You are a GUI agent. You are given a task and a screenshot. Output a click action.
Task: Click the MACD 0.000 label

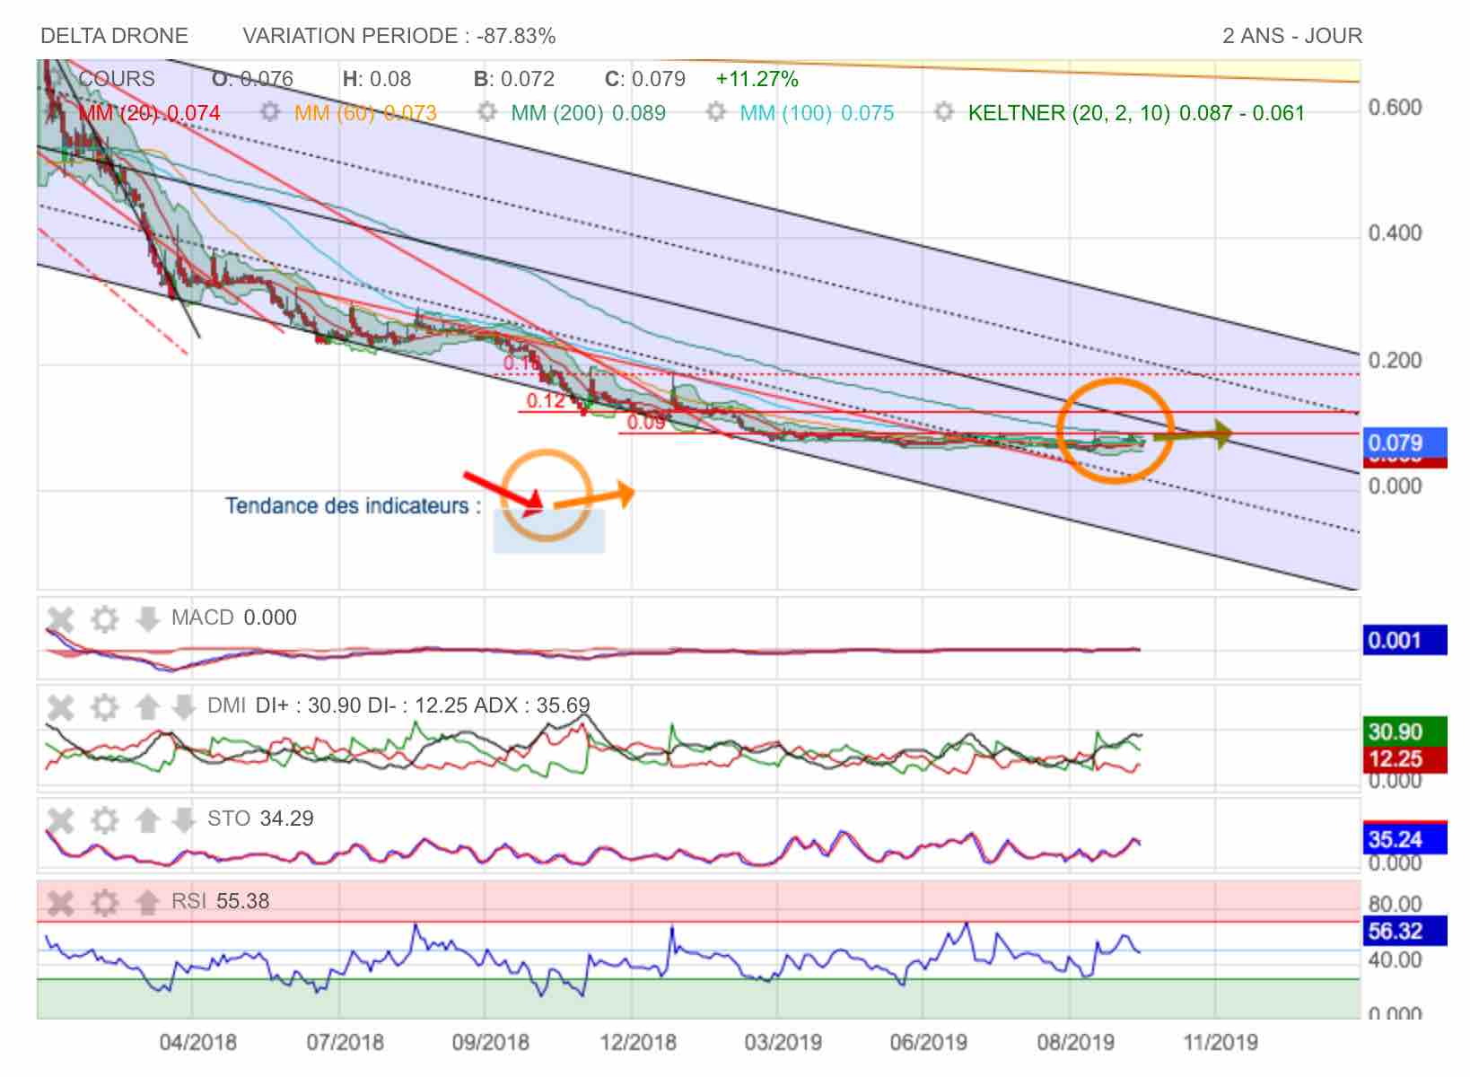click(233, 617)
